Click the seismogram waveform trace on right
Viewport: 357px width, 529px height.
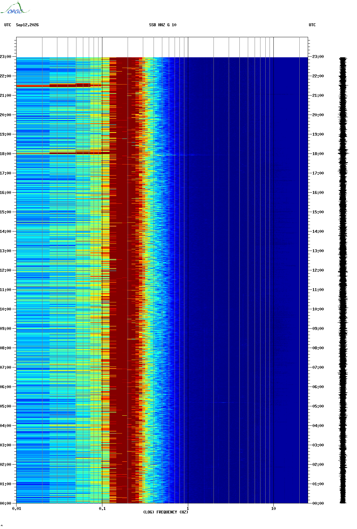coord(343,280)
